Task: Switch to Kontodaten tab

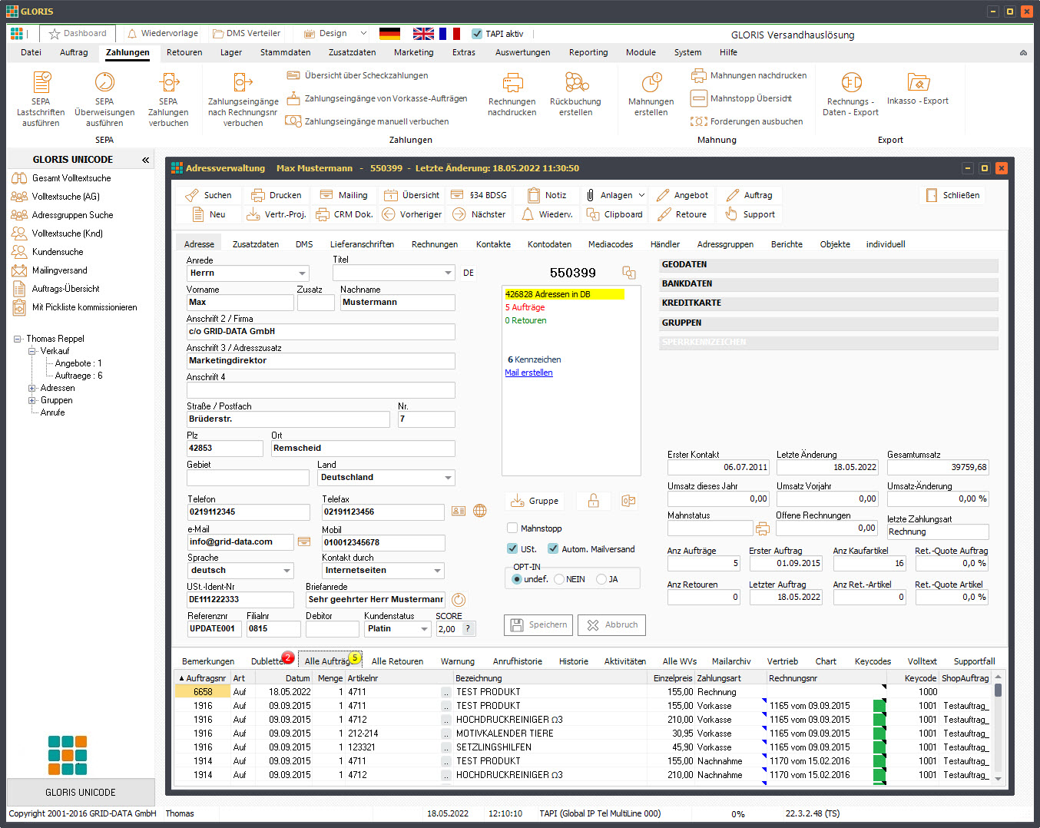Action: click(x=549, y=244)
